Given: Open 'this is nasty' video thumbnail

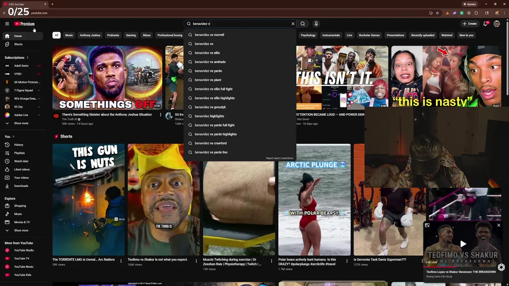Looking at the screenshot, I should pos(446,77).
